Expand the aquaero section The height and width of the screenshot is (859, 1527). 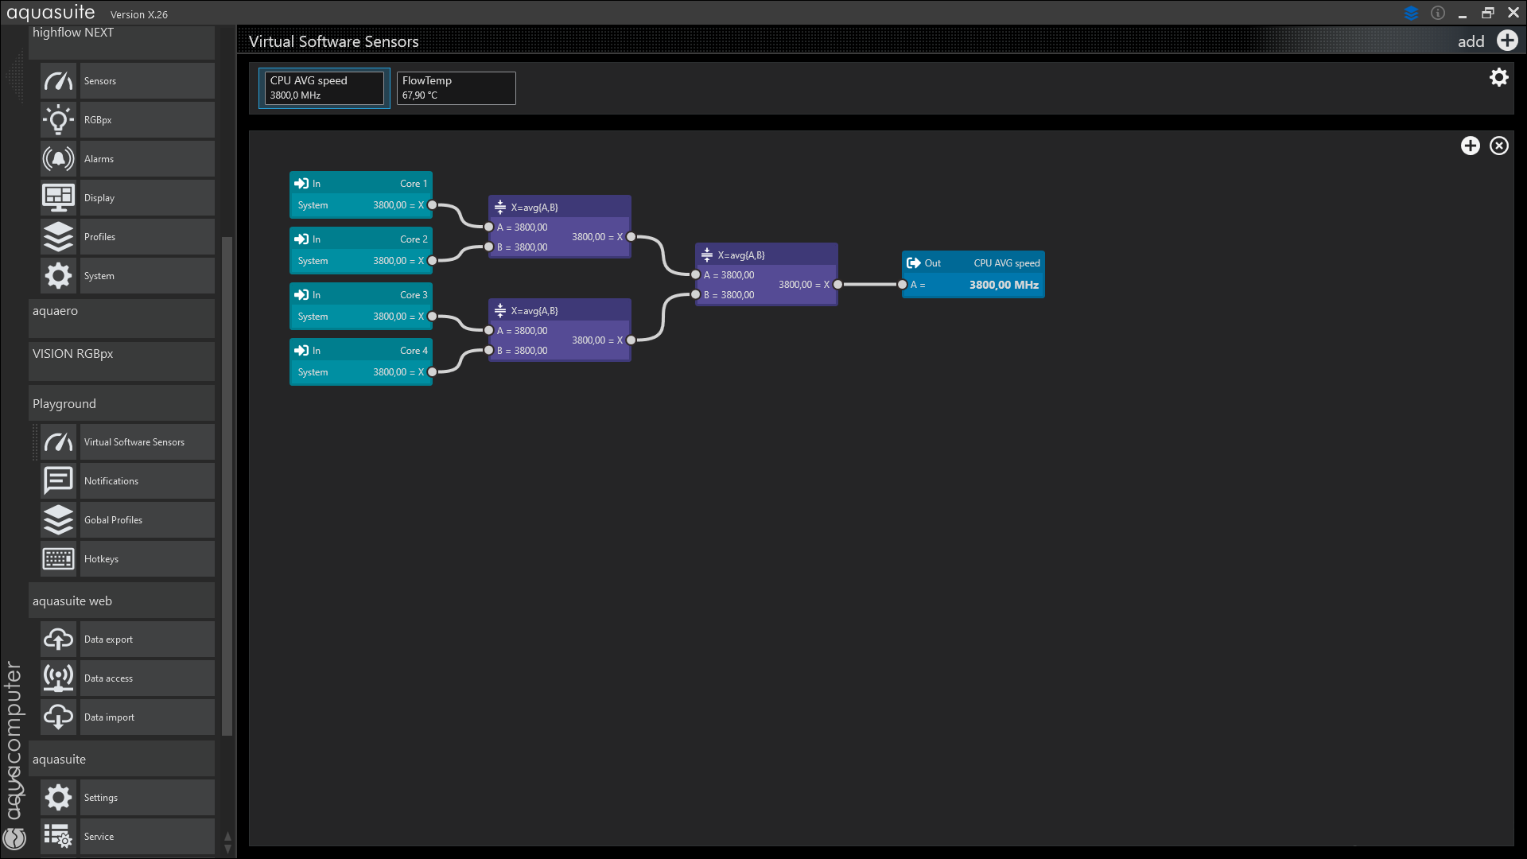coord(122,318)
